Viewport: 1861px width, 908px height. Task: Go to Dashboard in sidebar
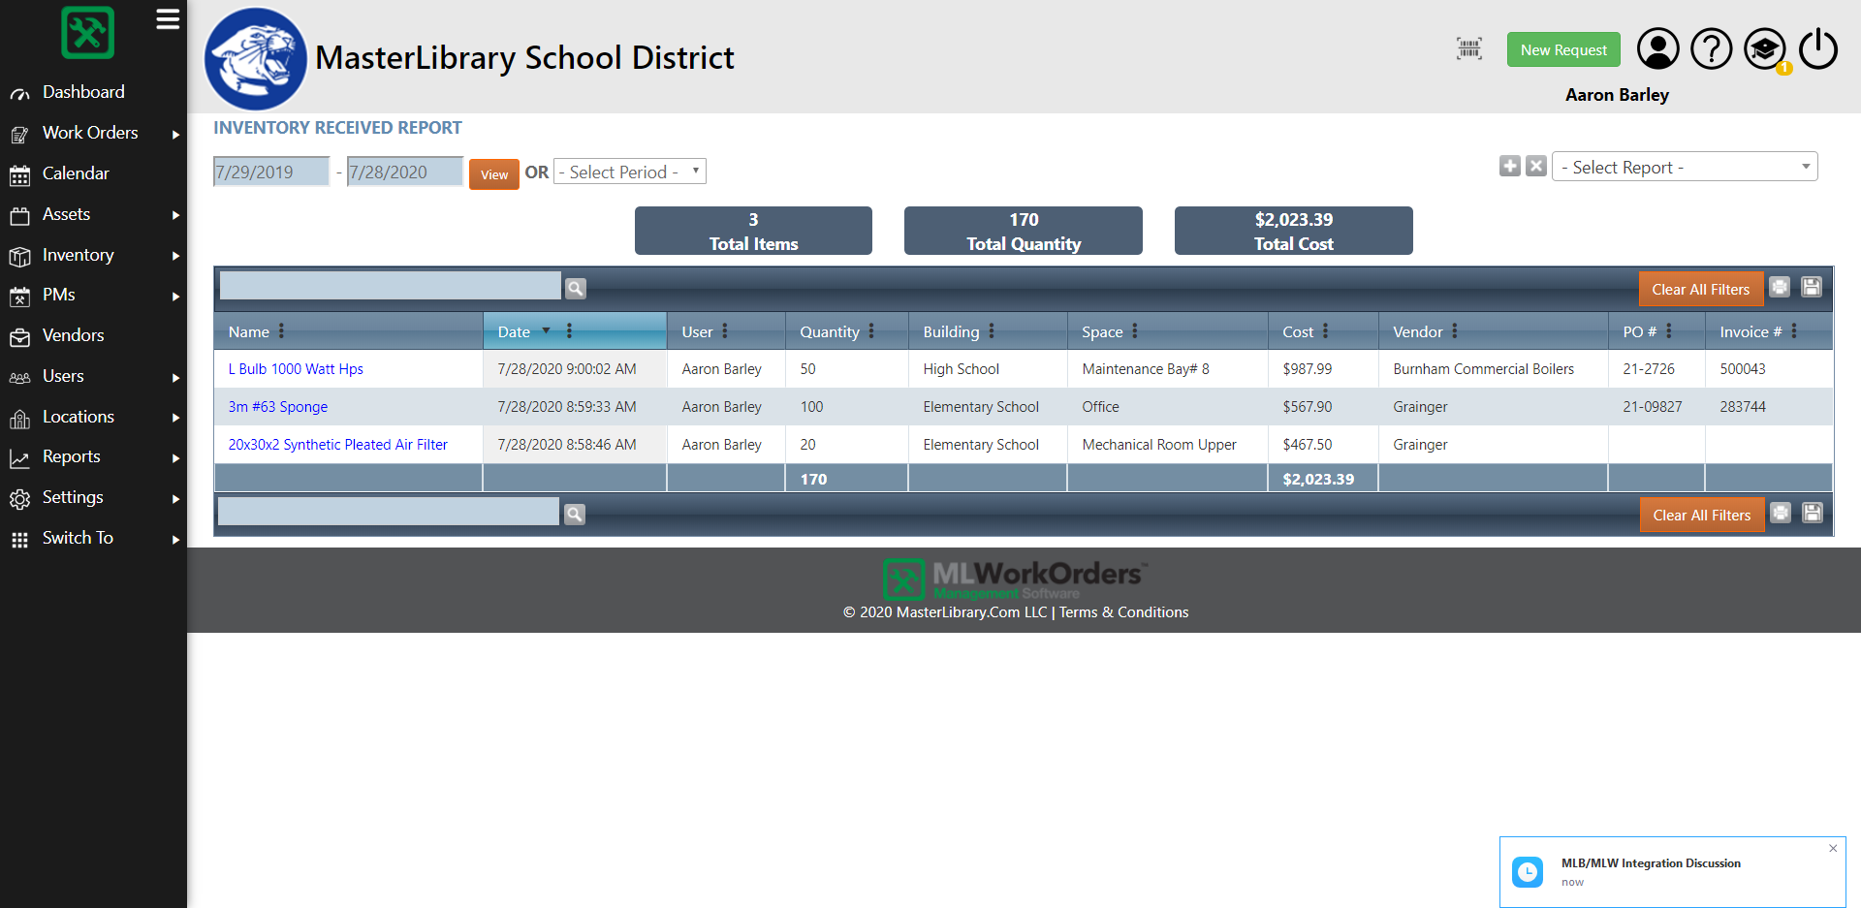(x=83, y=92)
